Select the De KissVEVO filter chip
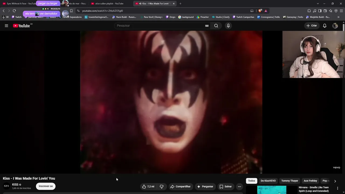 coord(268,181)
